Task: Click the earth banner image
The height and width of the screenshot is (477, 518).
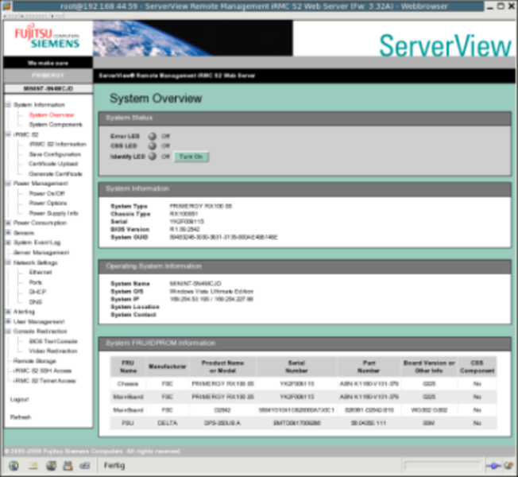Action: pos(192,38)
